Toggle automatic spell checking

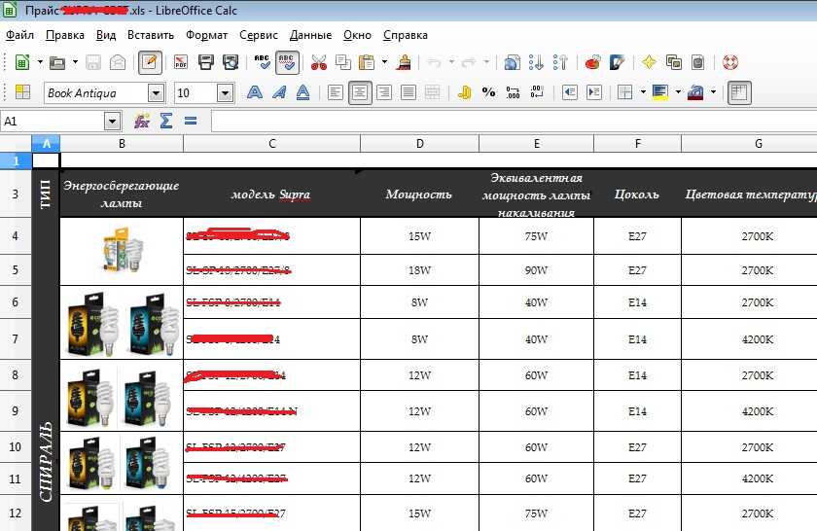(287, 63)
